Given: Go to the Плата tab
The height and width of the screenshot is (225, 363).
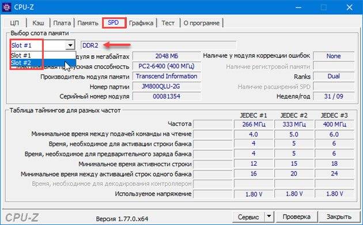Looking at the screenshot, I should [62, 23].
